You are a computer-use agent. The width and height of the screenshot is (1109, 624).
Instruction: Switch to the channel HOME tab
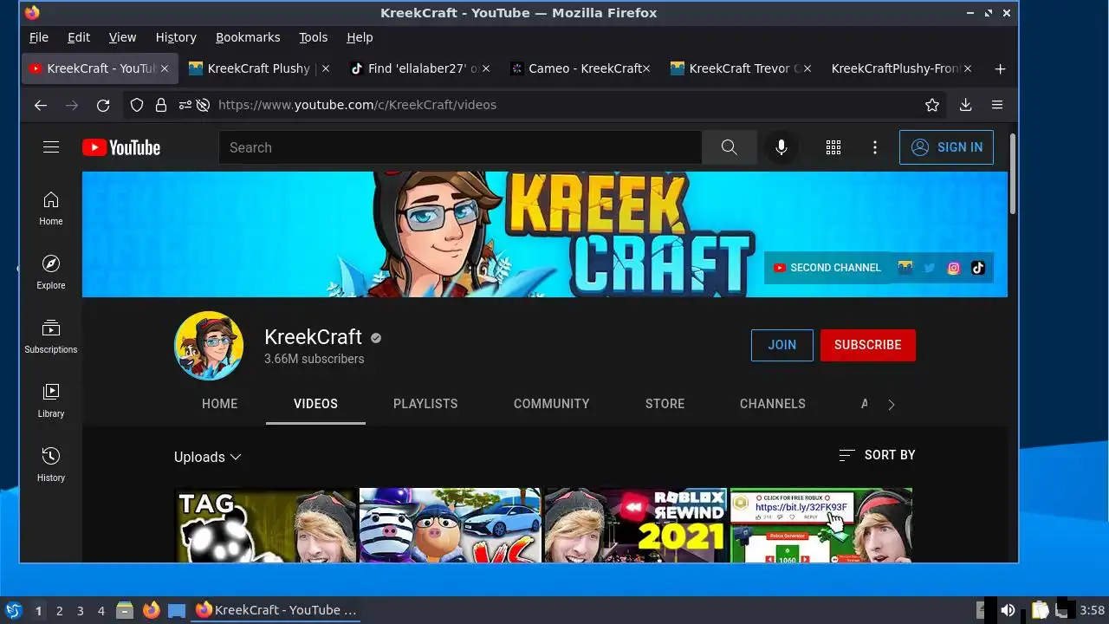click(219, 404)
